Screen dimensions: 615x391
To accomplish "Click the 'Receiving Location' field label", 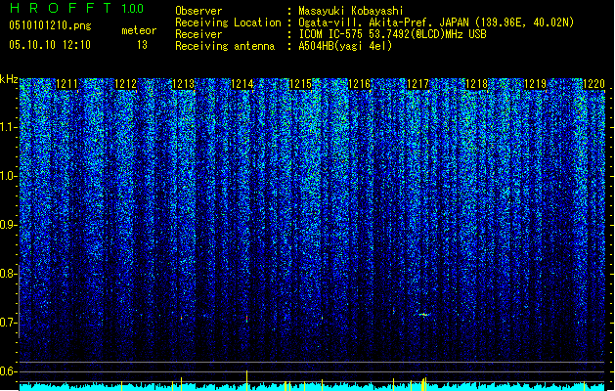I will click(x=228, y=22).
